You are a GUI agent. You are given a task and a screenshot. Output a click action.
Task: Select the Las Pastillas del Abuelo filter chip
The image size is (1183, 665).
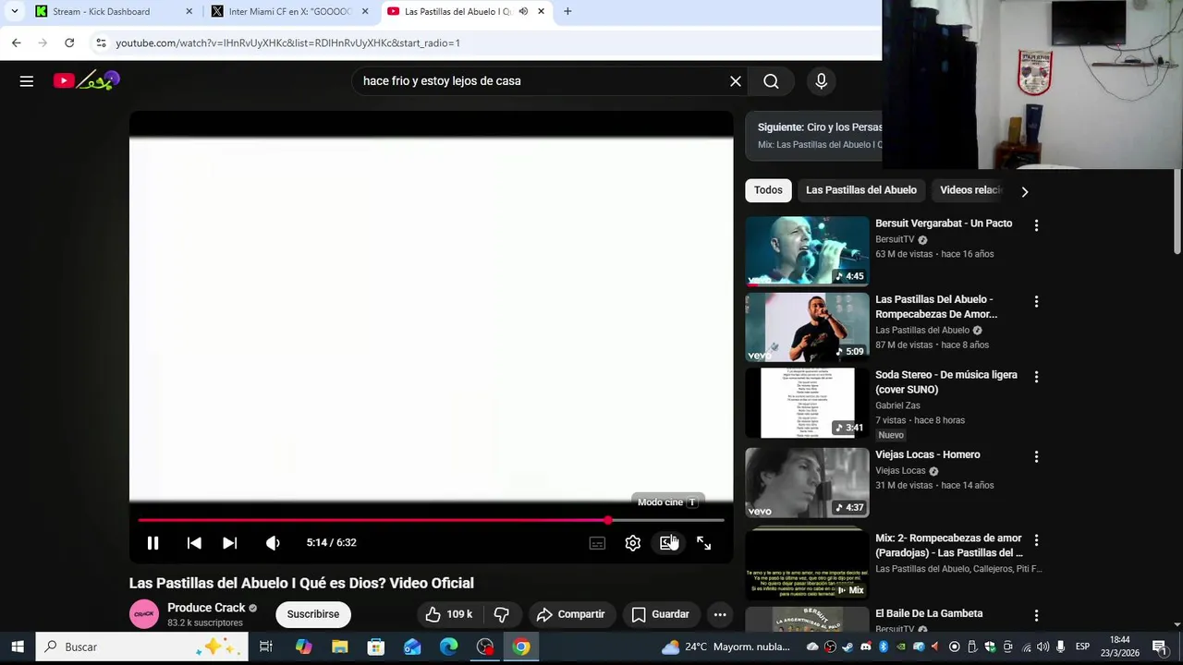pyautogui.click(x=861, y=190)
